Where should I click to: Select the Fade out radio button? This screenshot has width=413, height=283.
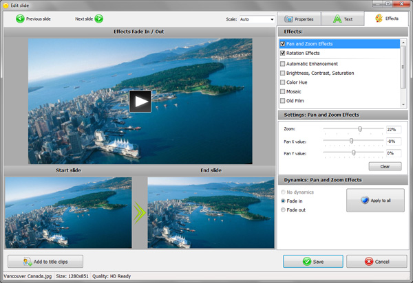tap(283, 210)
